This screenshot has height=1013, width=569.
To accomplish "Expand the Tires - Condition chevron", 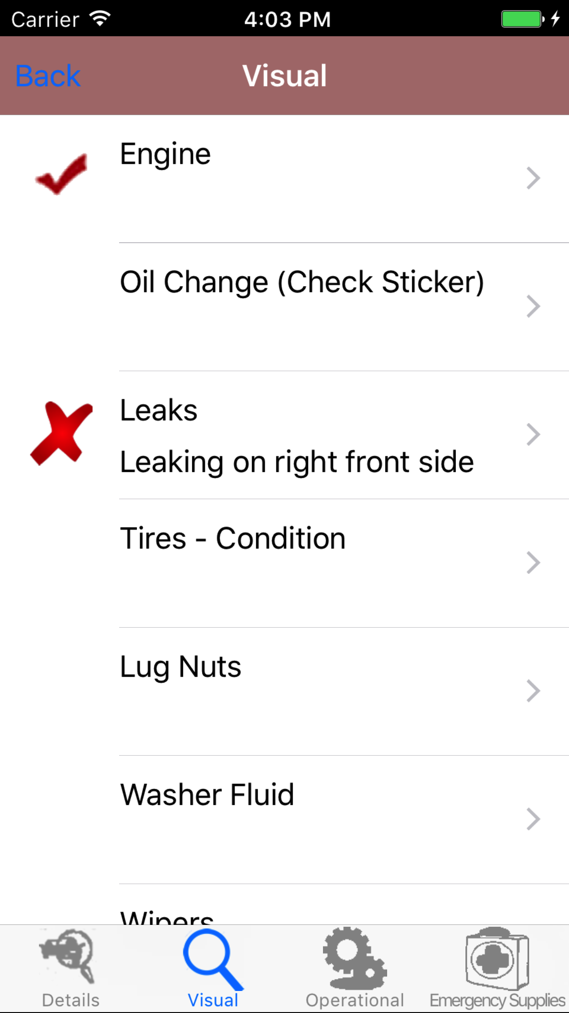I will [533, 562].
